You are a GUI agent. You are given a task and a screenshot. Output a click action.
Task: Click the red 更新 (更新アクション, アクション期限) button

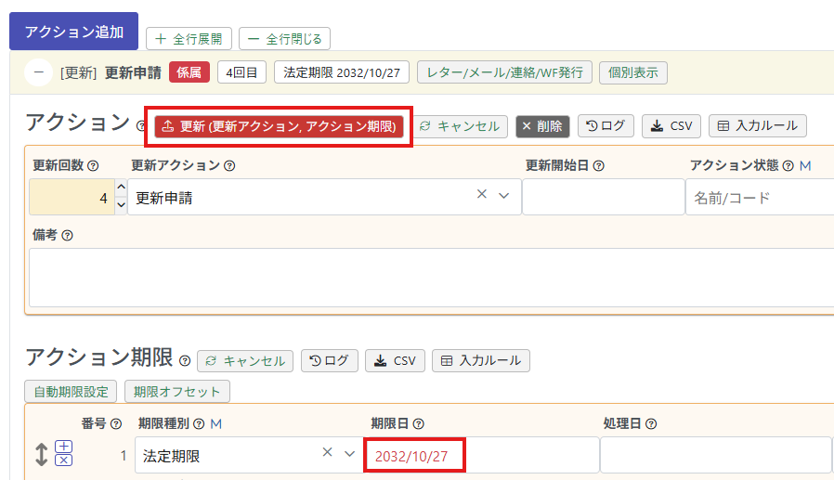coord(279,126)
